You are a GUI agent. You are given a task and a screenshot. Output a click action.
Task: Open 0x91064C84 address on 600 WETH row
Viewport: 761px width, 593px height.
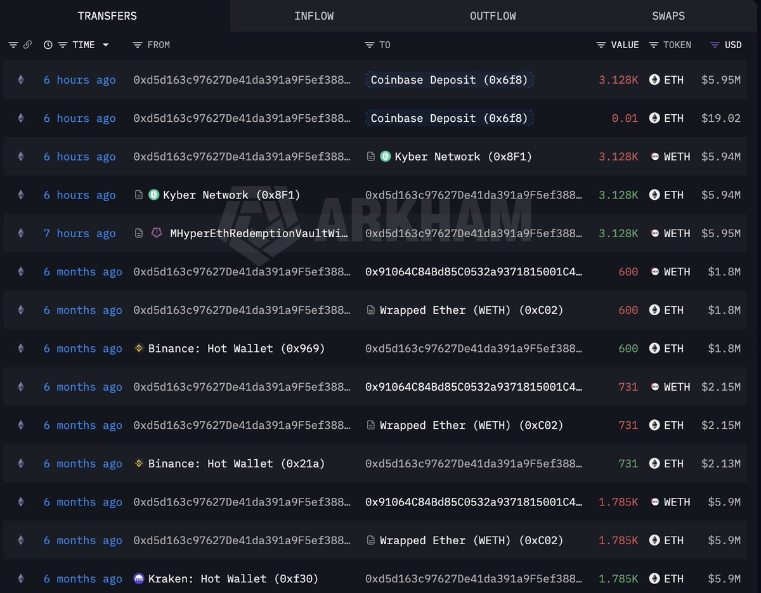(x=474, y=271)
